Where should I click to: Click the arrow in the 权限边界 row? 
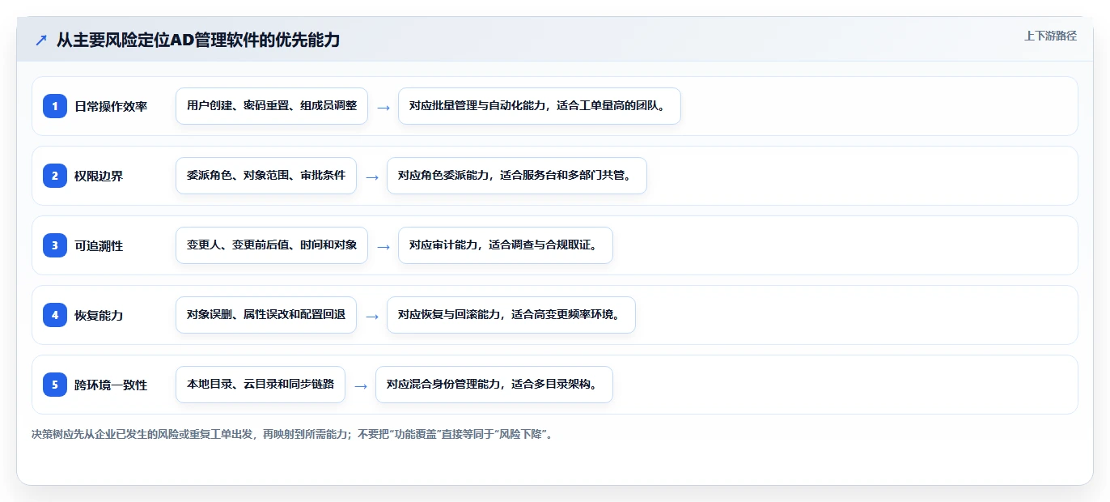[x=372, y=177]
